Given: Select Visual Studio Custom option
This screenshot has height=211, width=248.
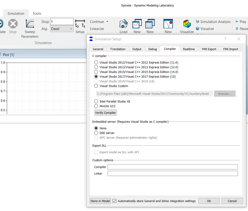Looking at the screenshot, I should pos(96,86).
